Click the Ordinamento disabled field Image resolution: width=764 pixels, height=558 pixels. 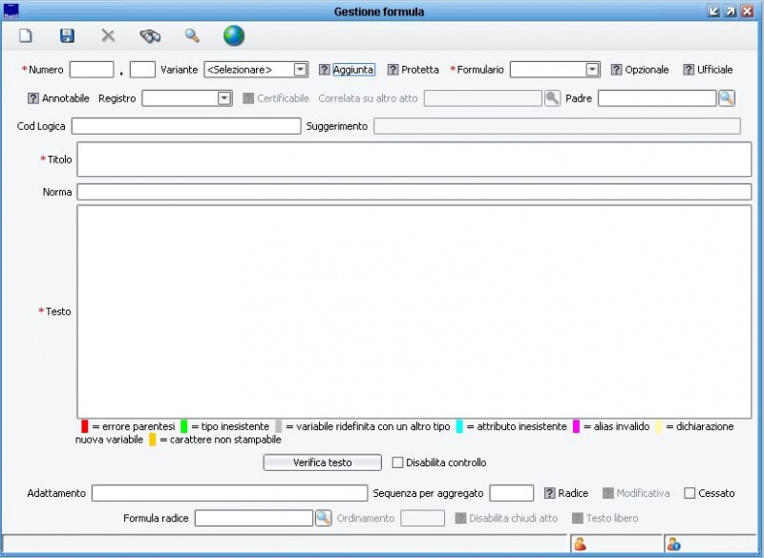pos(422,518)
